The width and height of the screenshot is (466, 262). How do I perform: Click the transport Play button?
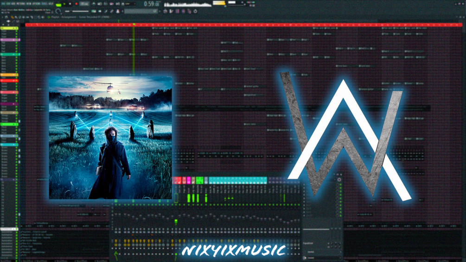tap(64, 4)
